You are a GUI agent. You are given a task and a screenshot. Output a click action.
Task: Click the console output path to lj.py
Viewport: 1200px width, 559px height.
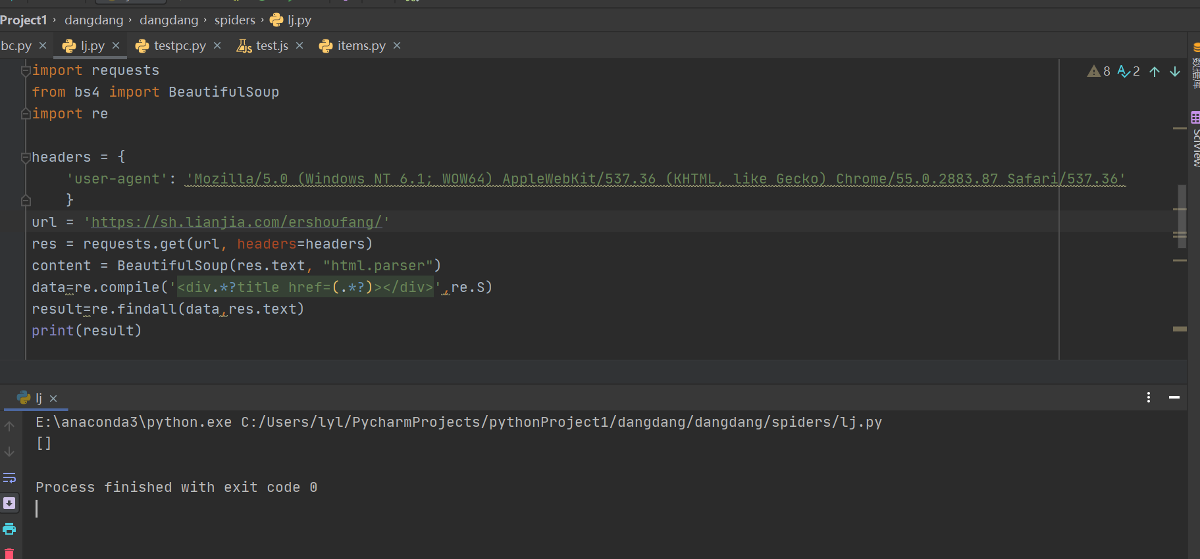pyautogui.click(x=561, y=422)
